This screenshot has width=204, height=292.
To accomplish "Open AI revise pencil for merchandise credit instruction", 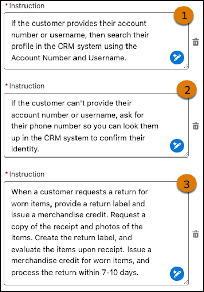I will (x=177, y=274).
